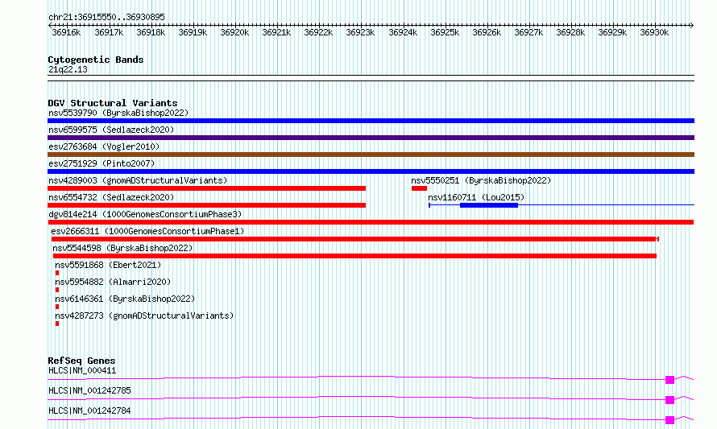The width and height of the screenshot is (717, 429).
Task: Click the nsv5591868 (Ebert2021) label
Action: point(108,265)
